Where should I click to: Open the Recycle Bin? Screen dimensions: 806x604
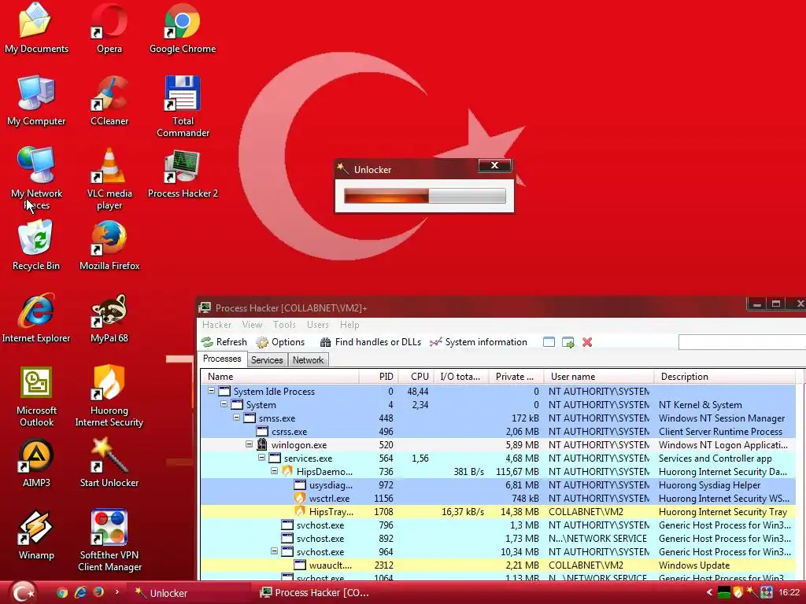(36, 245)
